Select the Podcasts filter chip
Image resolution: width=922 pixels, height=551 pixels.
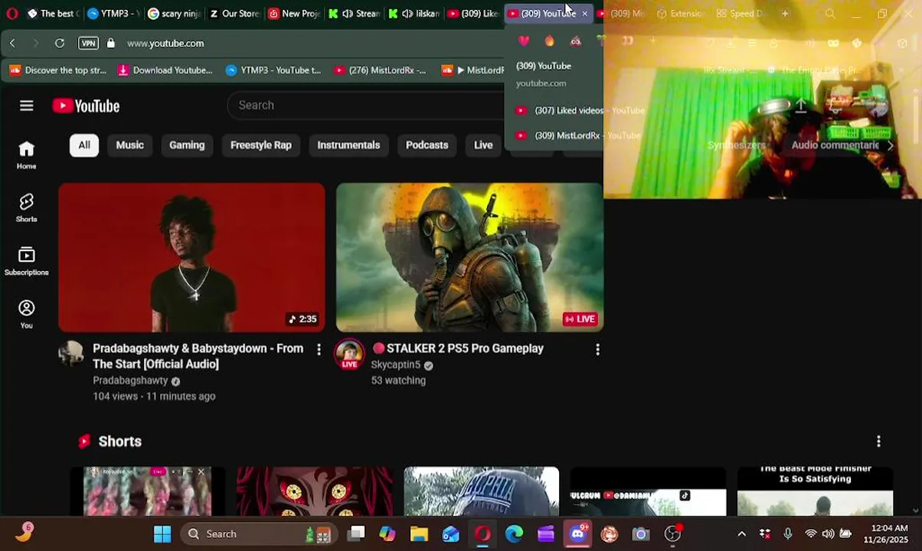pyautogui.click(x=427, y=145)
